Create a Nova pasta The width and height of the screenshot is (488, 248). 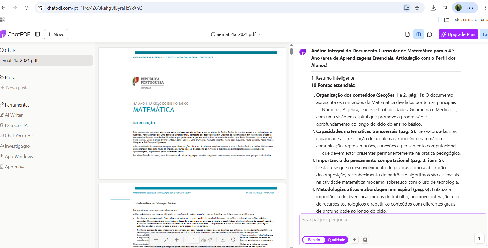pos(15,88)
